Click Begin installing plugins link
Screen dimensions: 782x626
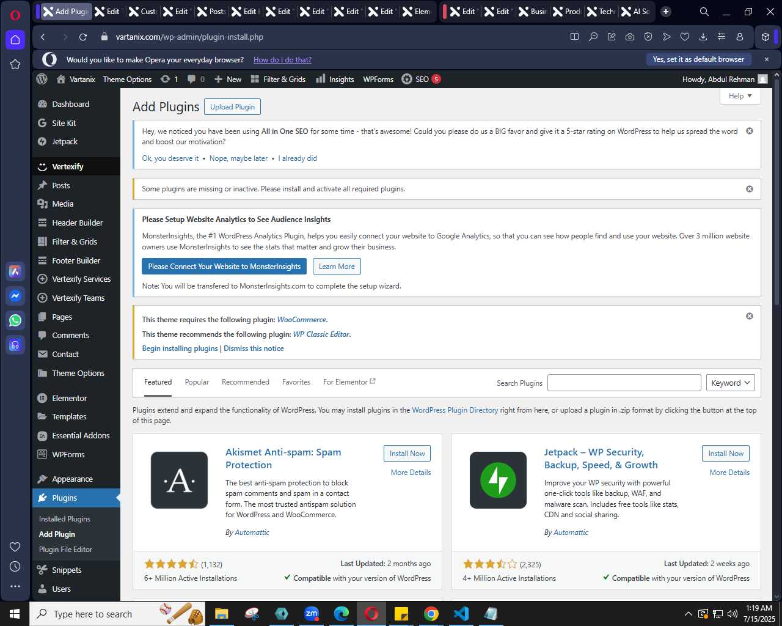180,348
